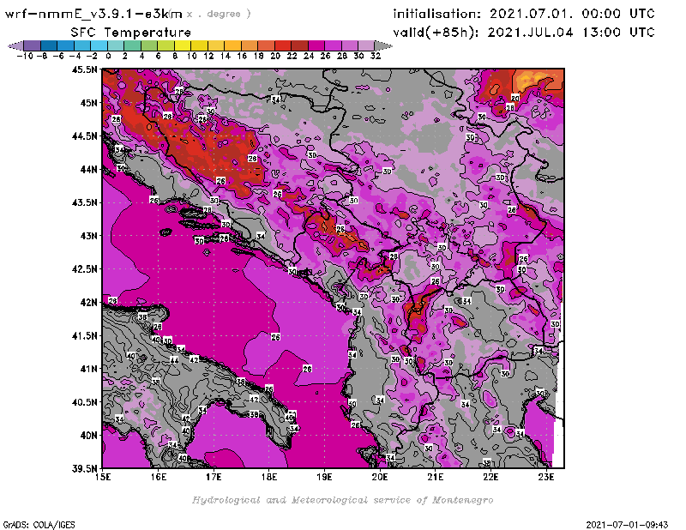The width and height of the screenshot is (686, 530).
Task: Click the 41.5N latitude axis label
Action: (x=84, y=335)
